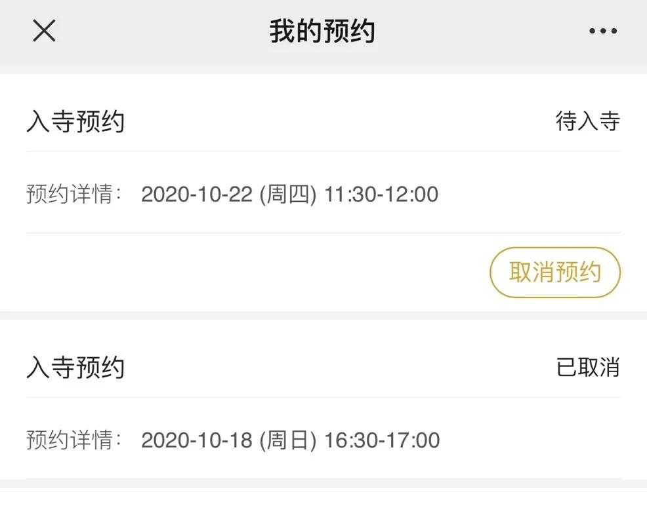
Task: Click the divider line under the 待入寺 heading
Action: click(323, 151)
